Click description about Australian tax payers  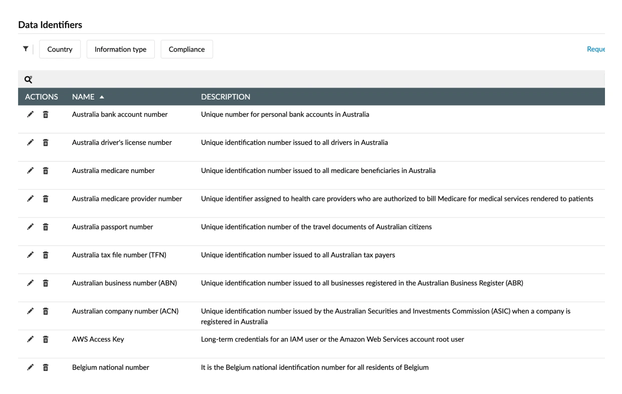pyautogui.click(x=298, y=255)
